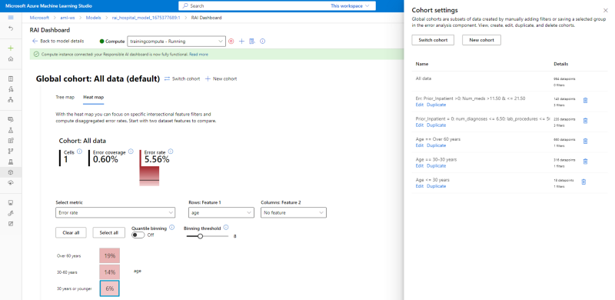Close the Cohort settings panel
This screenshot has height=300, width=615.
coord(605,11)
